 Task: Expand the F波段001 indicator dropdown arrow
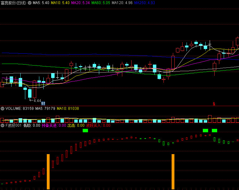coord(2,125)
